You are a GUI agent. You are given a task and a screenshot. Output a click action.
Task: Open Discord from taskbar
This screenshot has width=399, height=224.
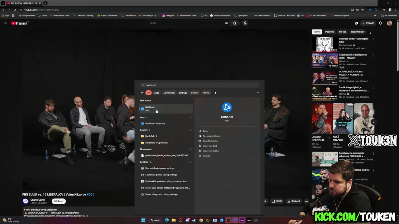pos(187,220)
